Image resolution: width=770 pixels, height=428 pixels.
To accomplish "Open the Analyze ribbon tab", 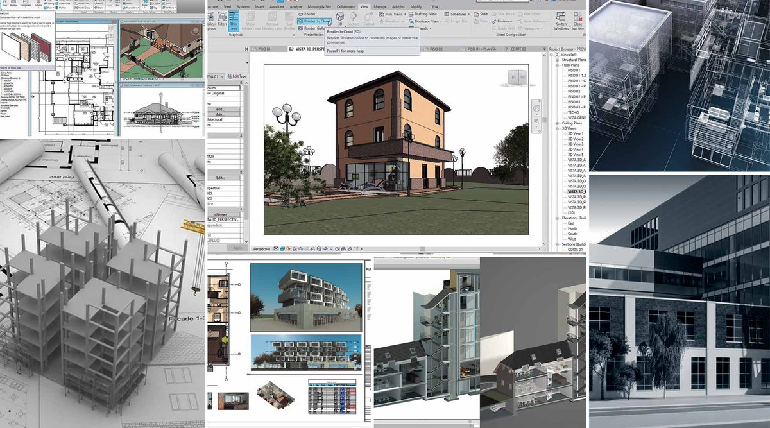I will (296, 6).
